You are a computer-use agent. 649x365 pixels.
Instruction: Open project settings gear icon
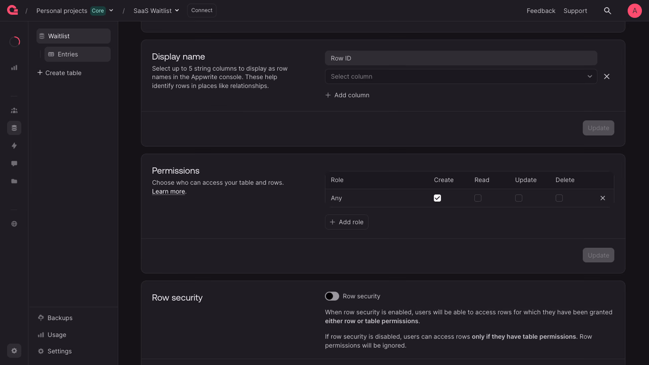click(x=14, y=350)
